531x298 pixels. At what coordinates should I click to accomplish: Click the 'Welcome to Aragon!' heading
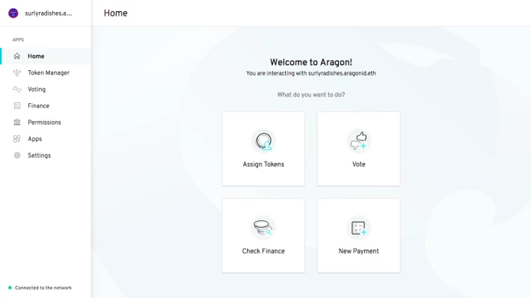tap(311, 62)
